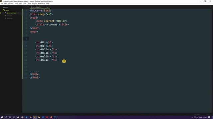Open the Project menu
This screenshot has width=213, height=119.
pos(34,4)
